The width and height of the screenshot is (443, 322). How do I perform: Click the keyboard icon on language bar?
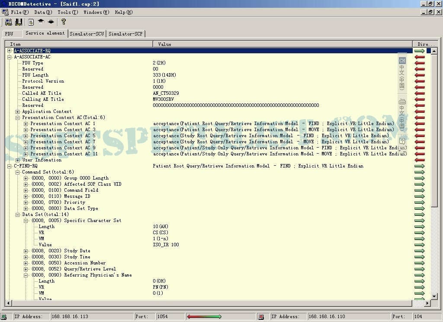[402, 102]
